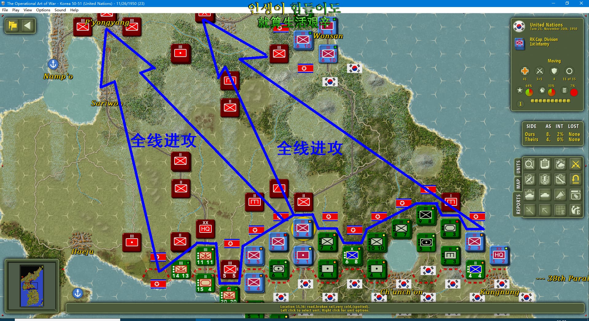Click the yellow undo arrow button

coord(576,179)
